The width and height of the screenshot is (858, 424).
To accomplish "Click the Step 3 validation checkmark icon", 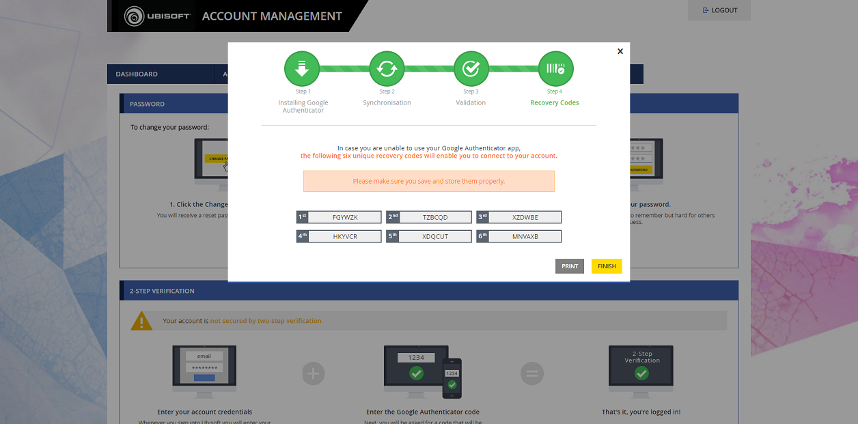I will point(471,69).
